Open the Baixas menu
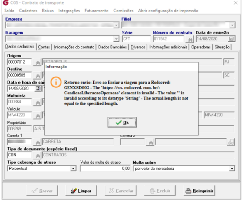 point(48,11)
